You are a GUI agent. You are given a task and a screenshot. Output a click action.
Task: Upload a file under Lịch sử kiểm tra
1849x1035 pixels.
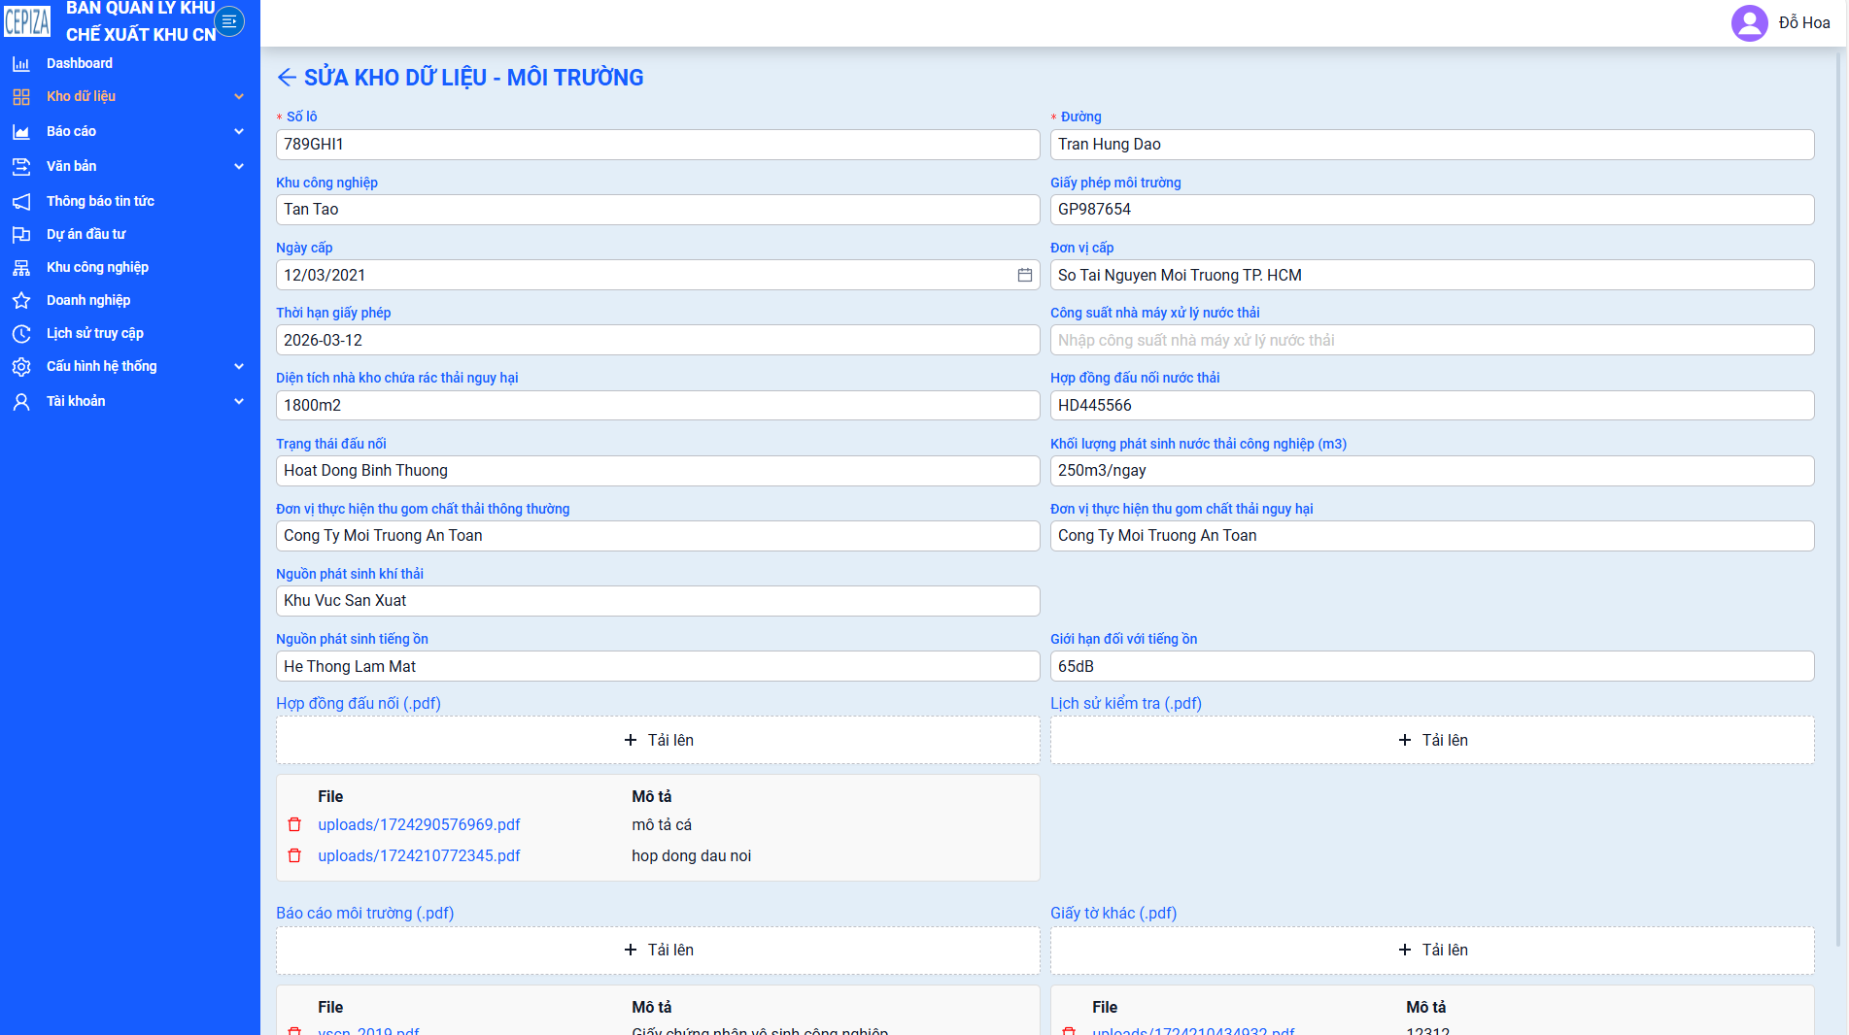[1432, 740]
